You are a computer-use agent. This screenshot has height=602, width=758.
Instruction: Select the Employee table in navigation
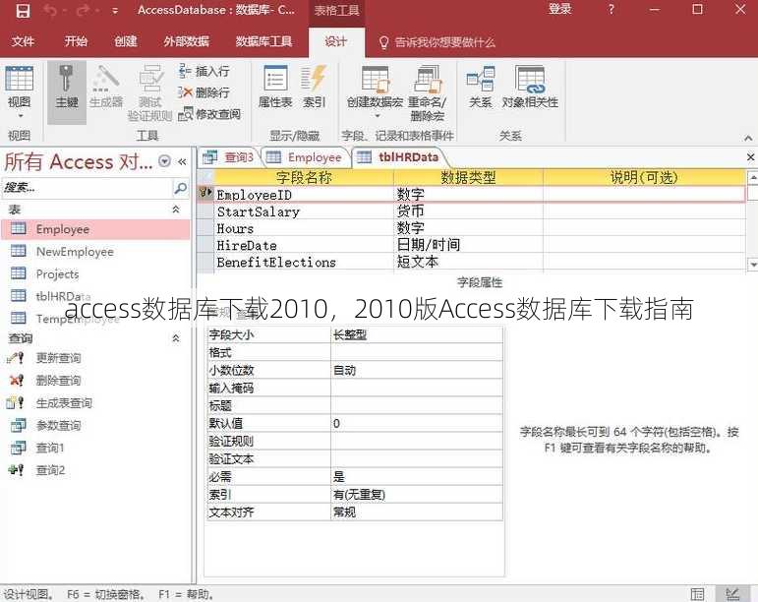[x=95, y=229]
